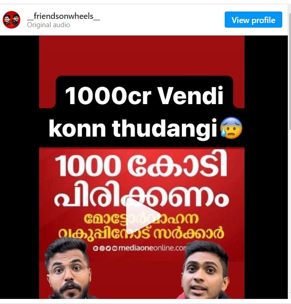291x304 pixels.
Task: Click the 'konn thudangi' caption line
Action: point(133,128)
